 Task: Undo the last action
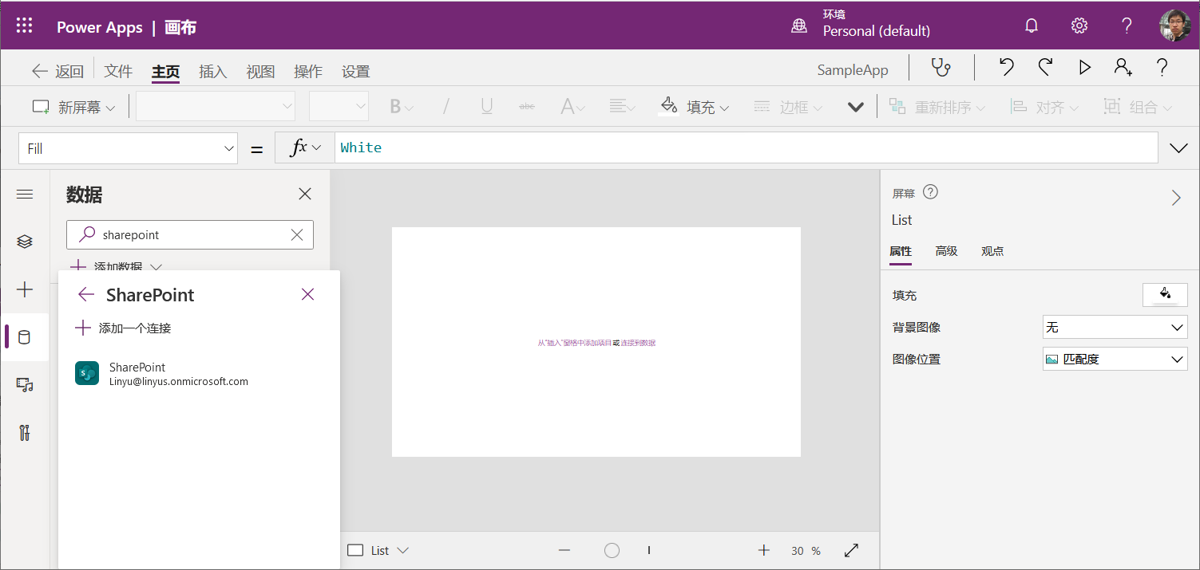coord(1007,68)
